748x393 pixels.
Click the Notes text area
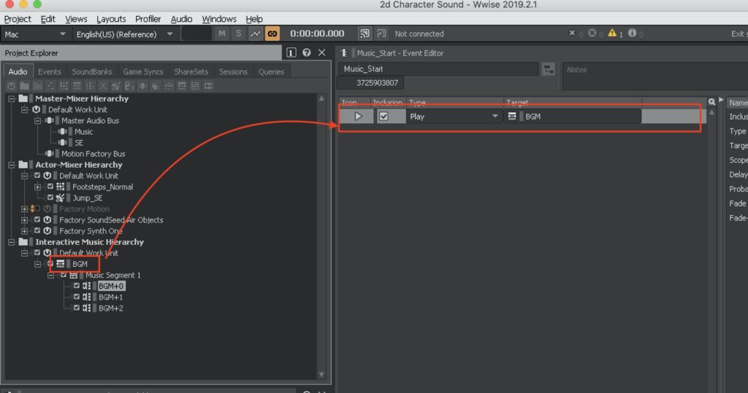(655, 77)
